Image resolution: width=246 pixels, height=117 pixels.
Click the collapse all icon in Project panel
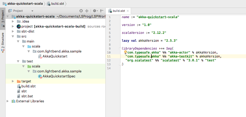click(x=87, y=11)
